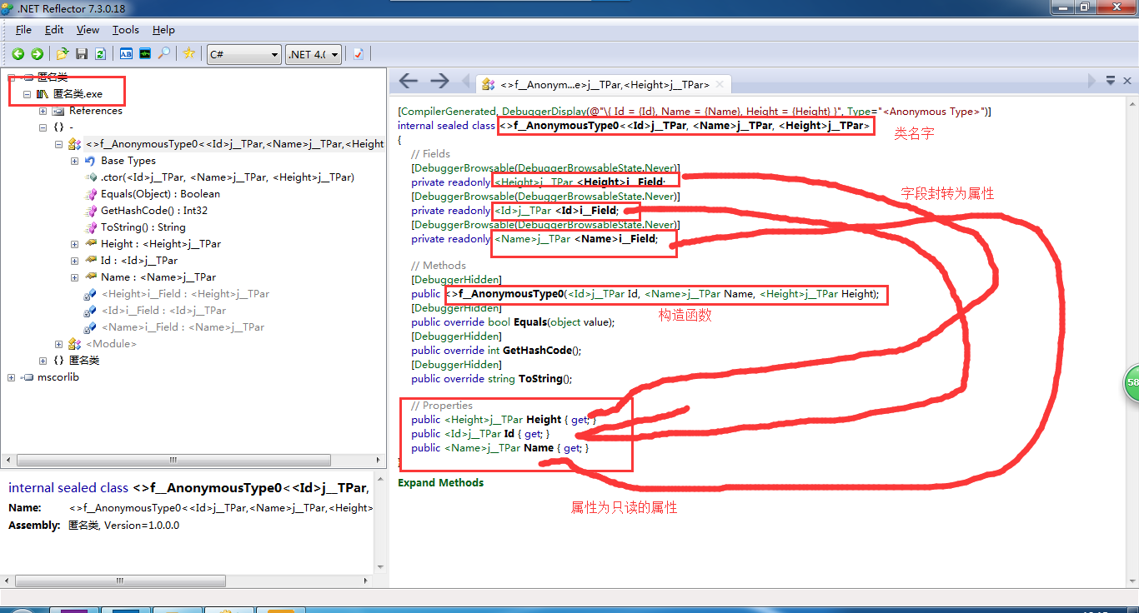
Task: Open the Help menu
Action: (x=163, y=29)
